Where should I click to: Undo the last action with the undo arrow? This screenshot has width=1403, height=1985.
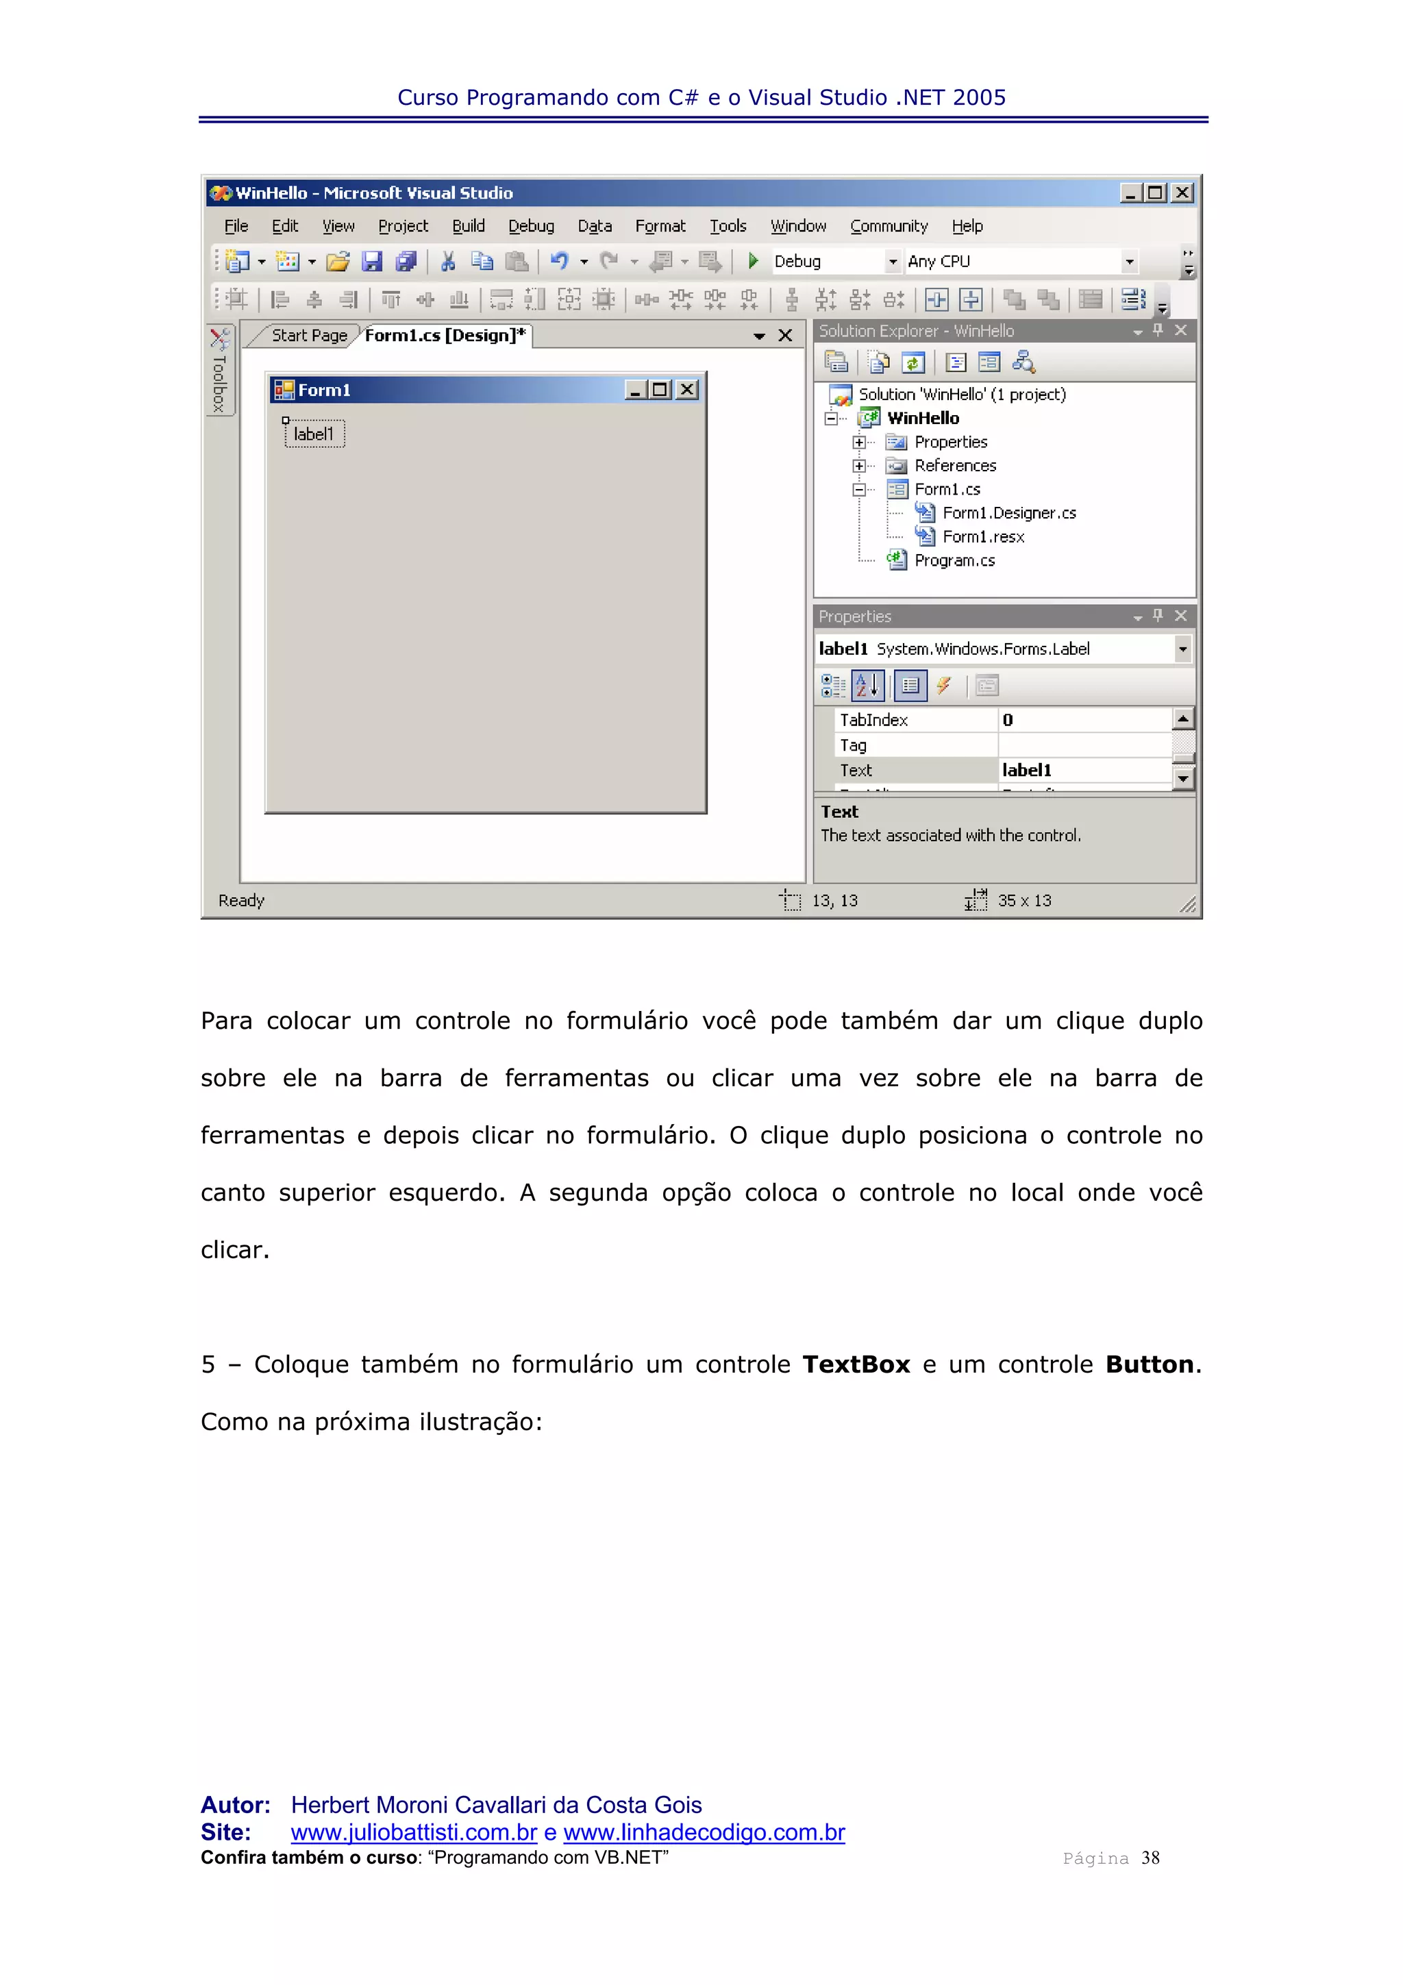559,261
